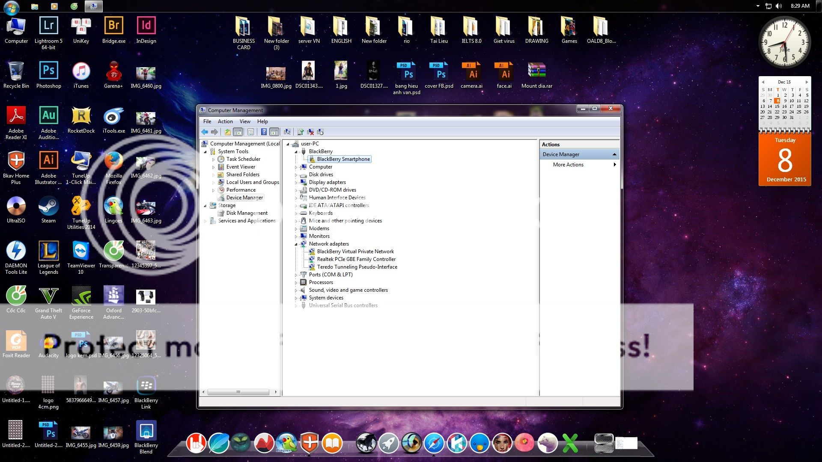822x462 pixels.
Task: Click the Back arrow in Computer Management toolbar
Action: pyautogui.click(x=205, y=132)
